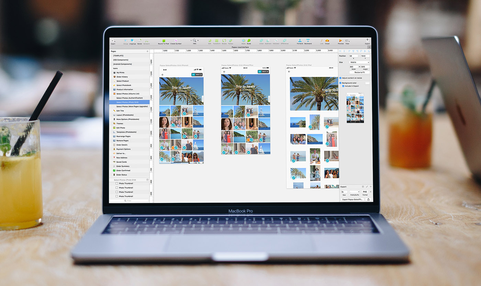Image resolution: width=481 pixels, height=286 pixels.
Task: Click the artboard export preview thumbnail
Action: coord(355,108)
